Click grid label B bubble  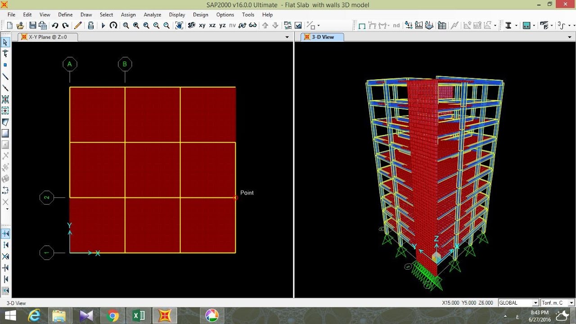point(125,64)
